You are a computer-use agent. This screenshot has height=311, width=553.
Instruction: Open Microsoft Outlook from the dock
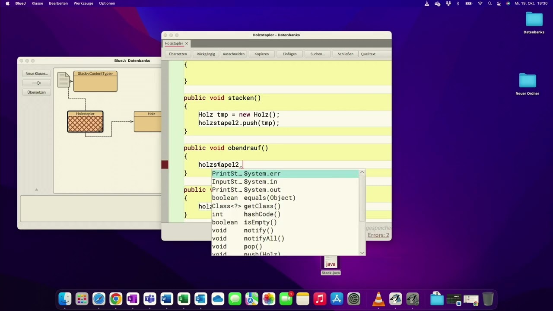coord(201,298)
